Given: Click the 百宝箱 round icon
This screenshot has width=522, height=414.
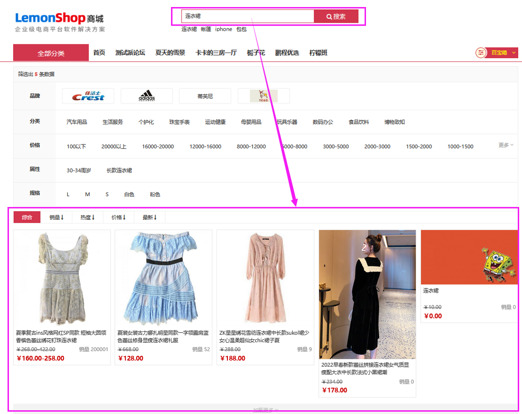Looking at the screenshot, I should pos(481,53).
